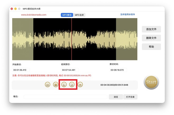The width and height of the screenshot is (174, 115).
Task: Click 打开目录 to open output folder
Action: [130, 97]
